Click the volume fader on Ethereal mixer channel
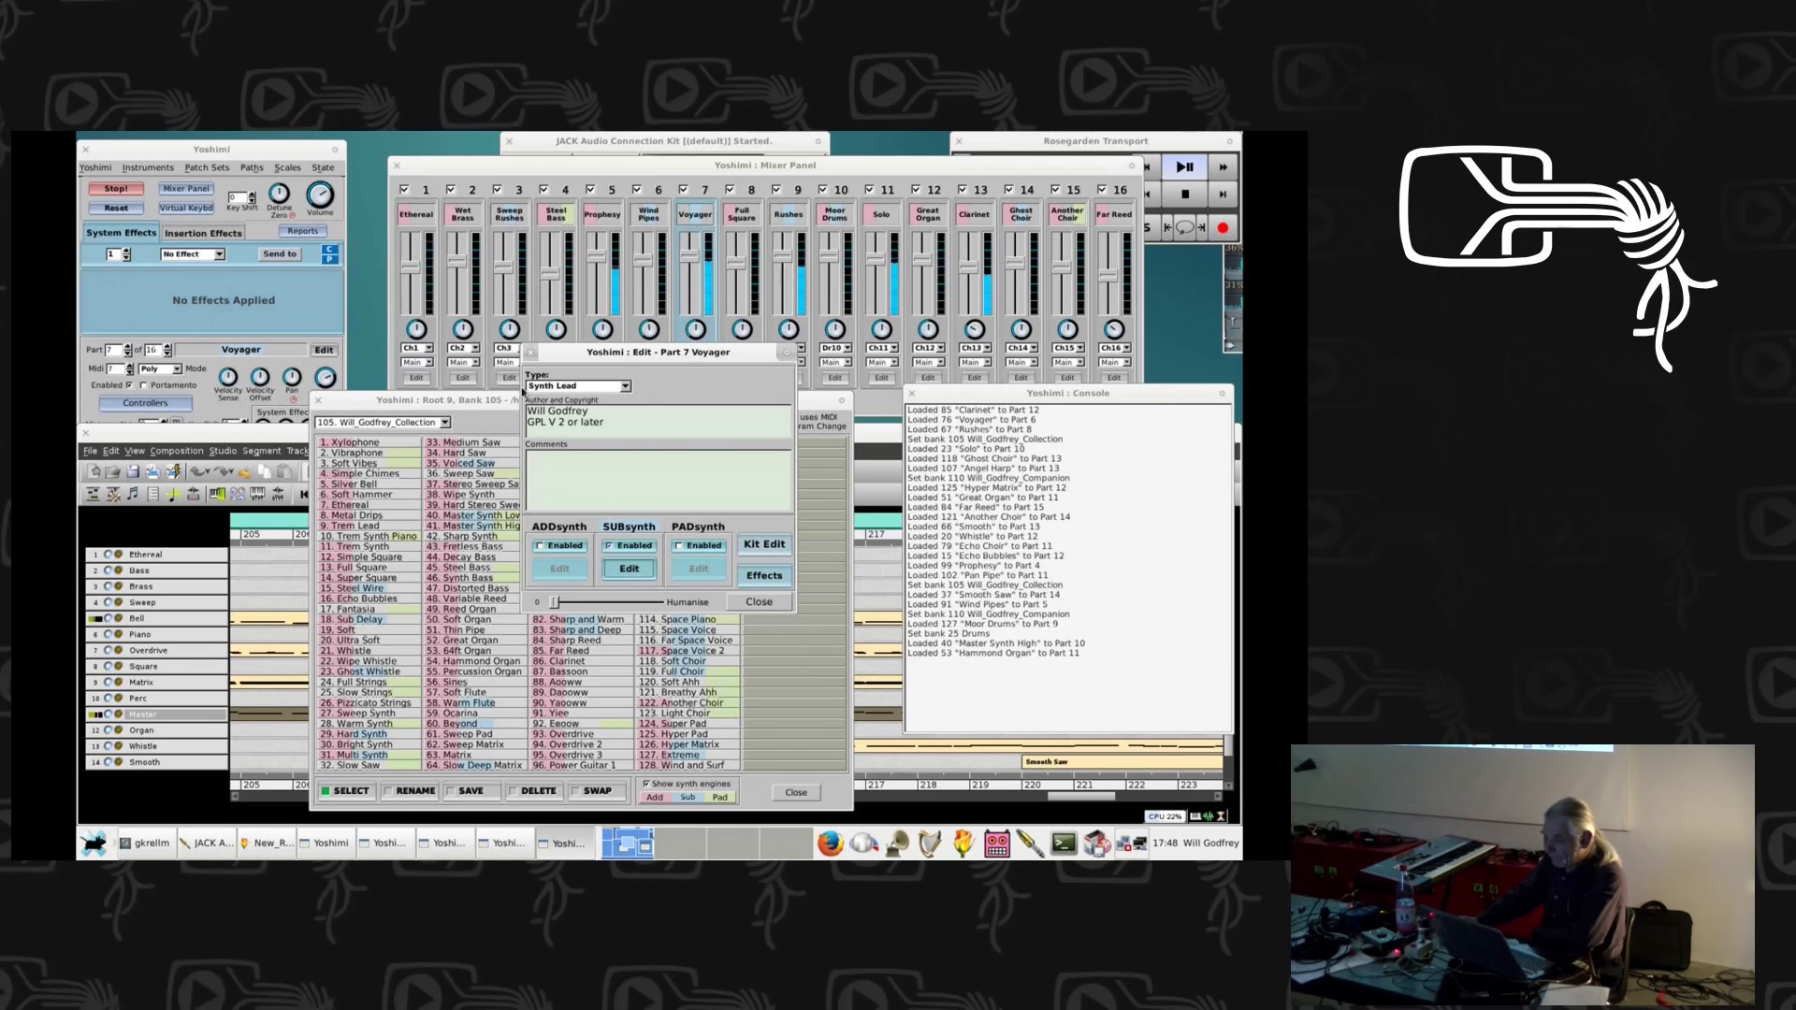 click(x=409, y=267)
